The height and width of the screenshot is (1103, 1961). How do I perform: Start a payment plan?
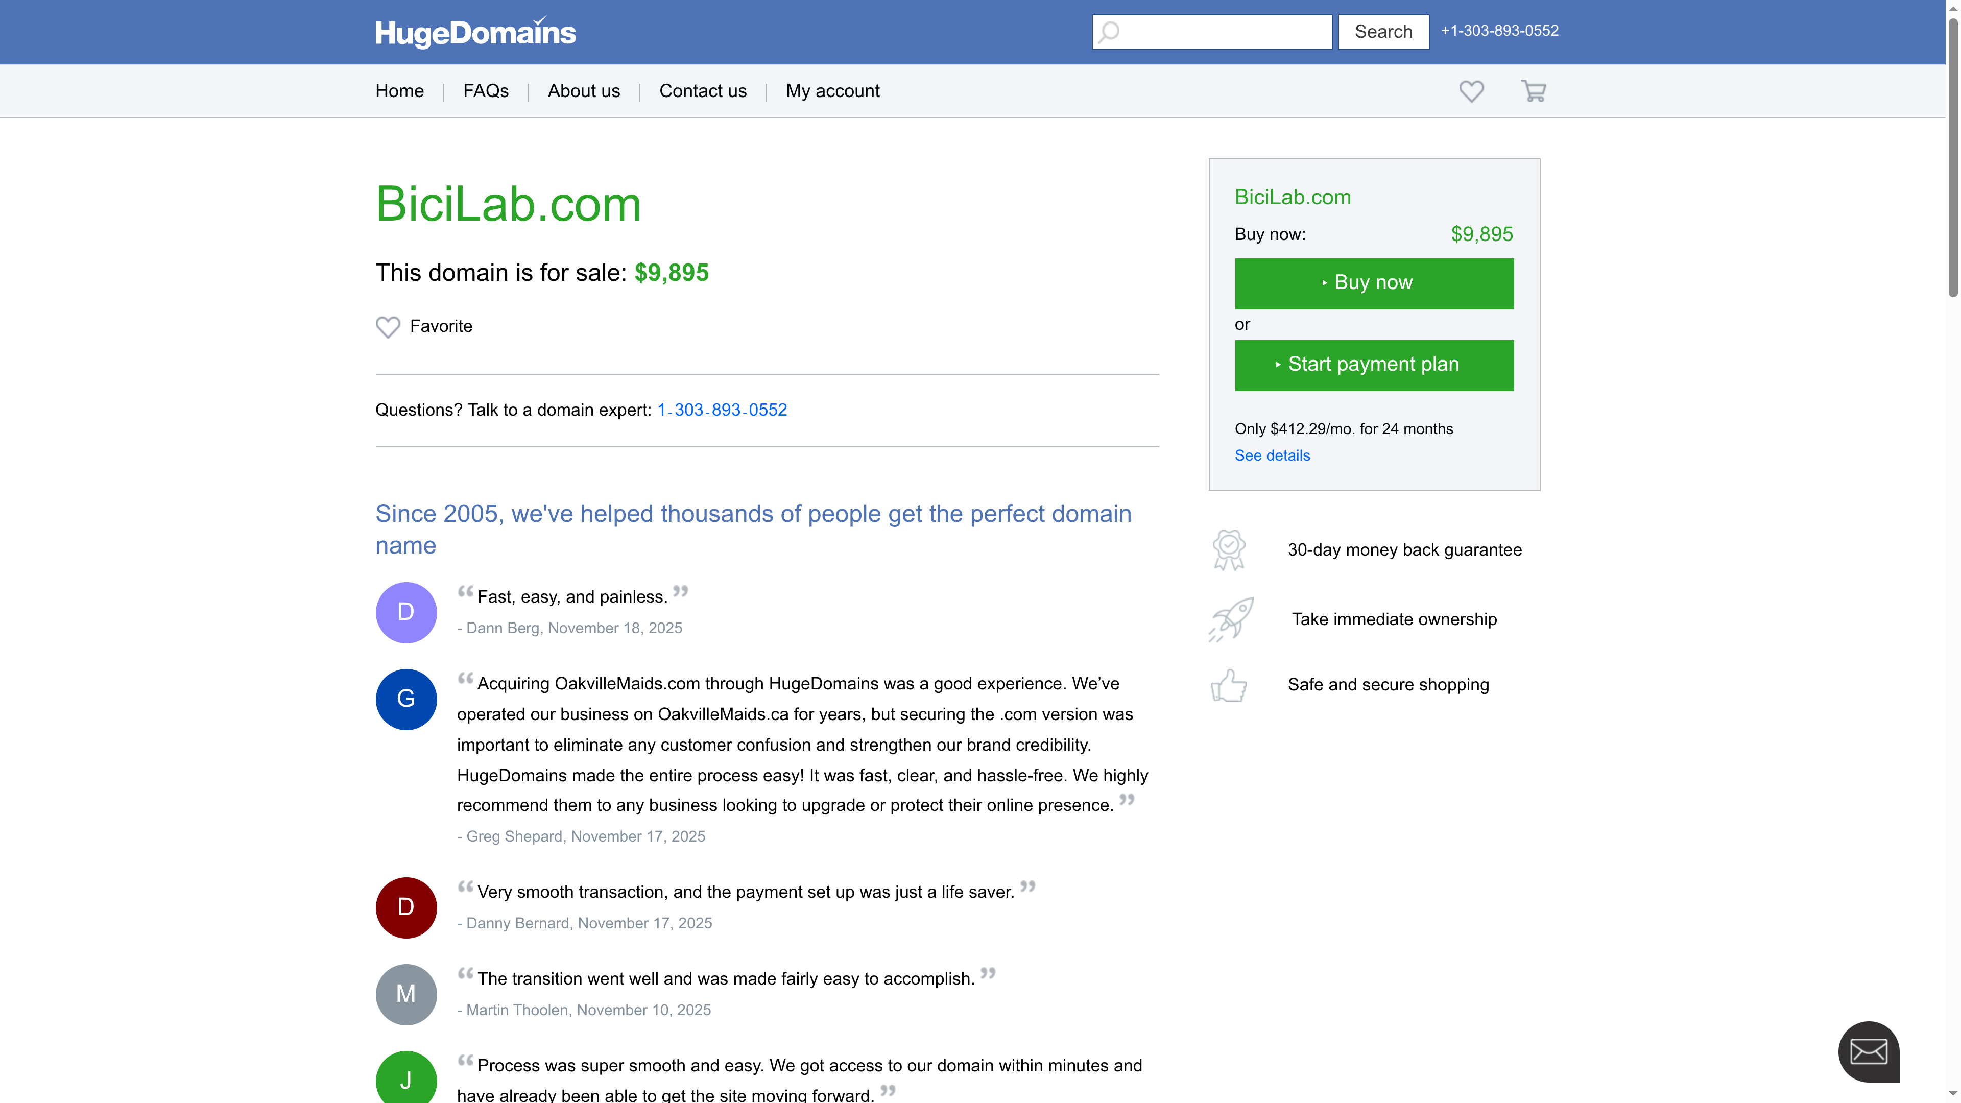coord(1373,365)
